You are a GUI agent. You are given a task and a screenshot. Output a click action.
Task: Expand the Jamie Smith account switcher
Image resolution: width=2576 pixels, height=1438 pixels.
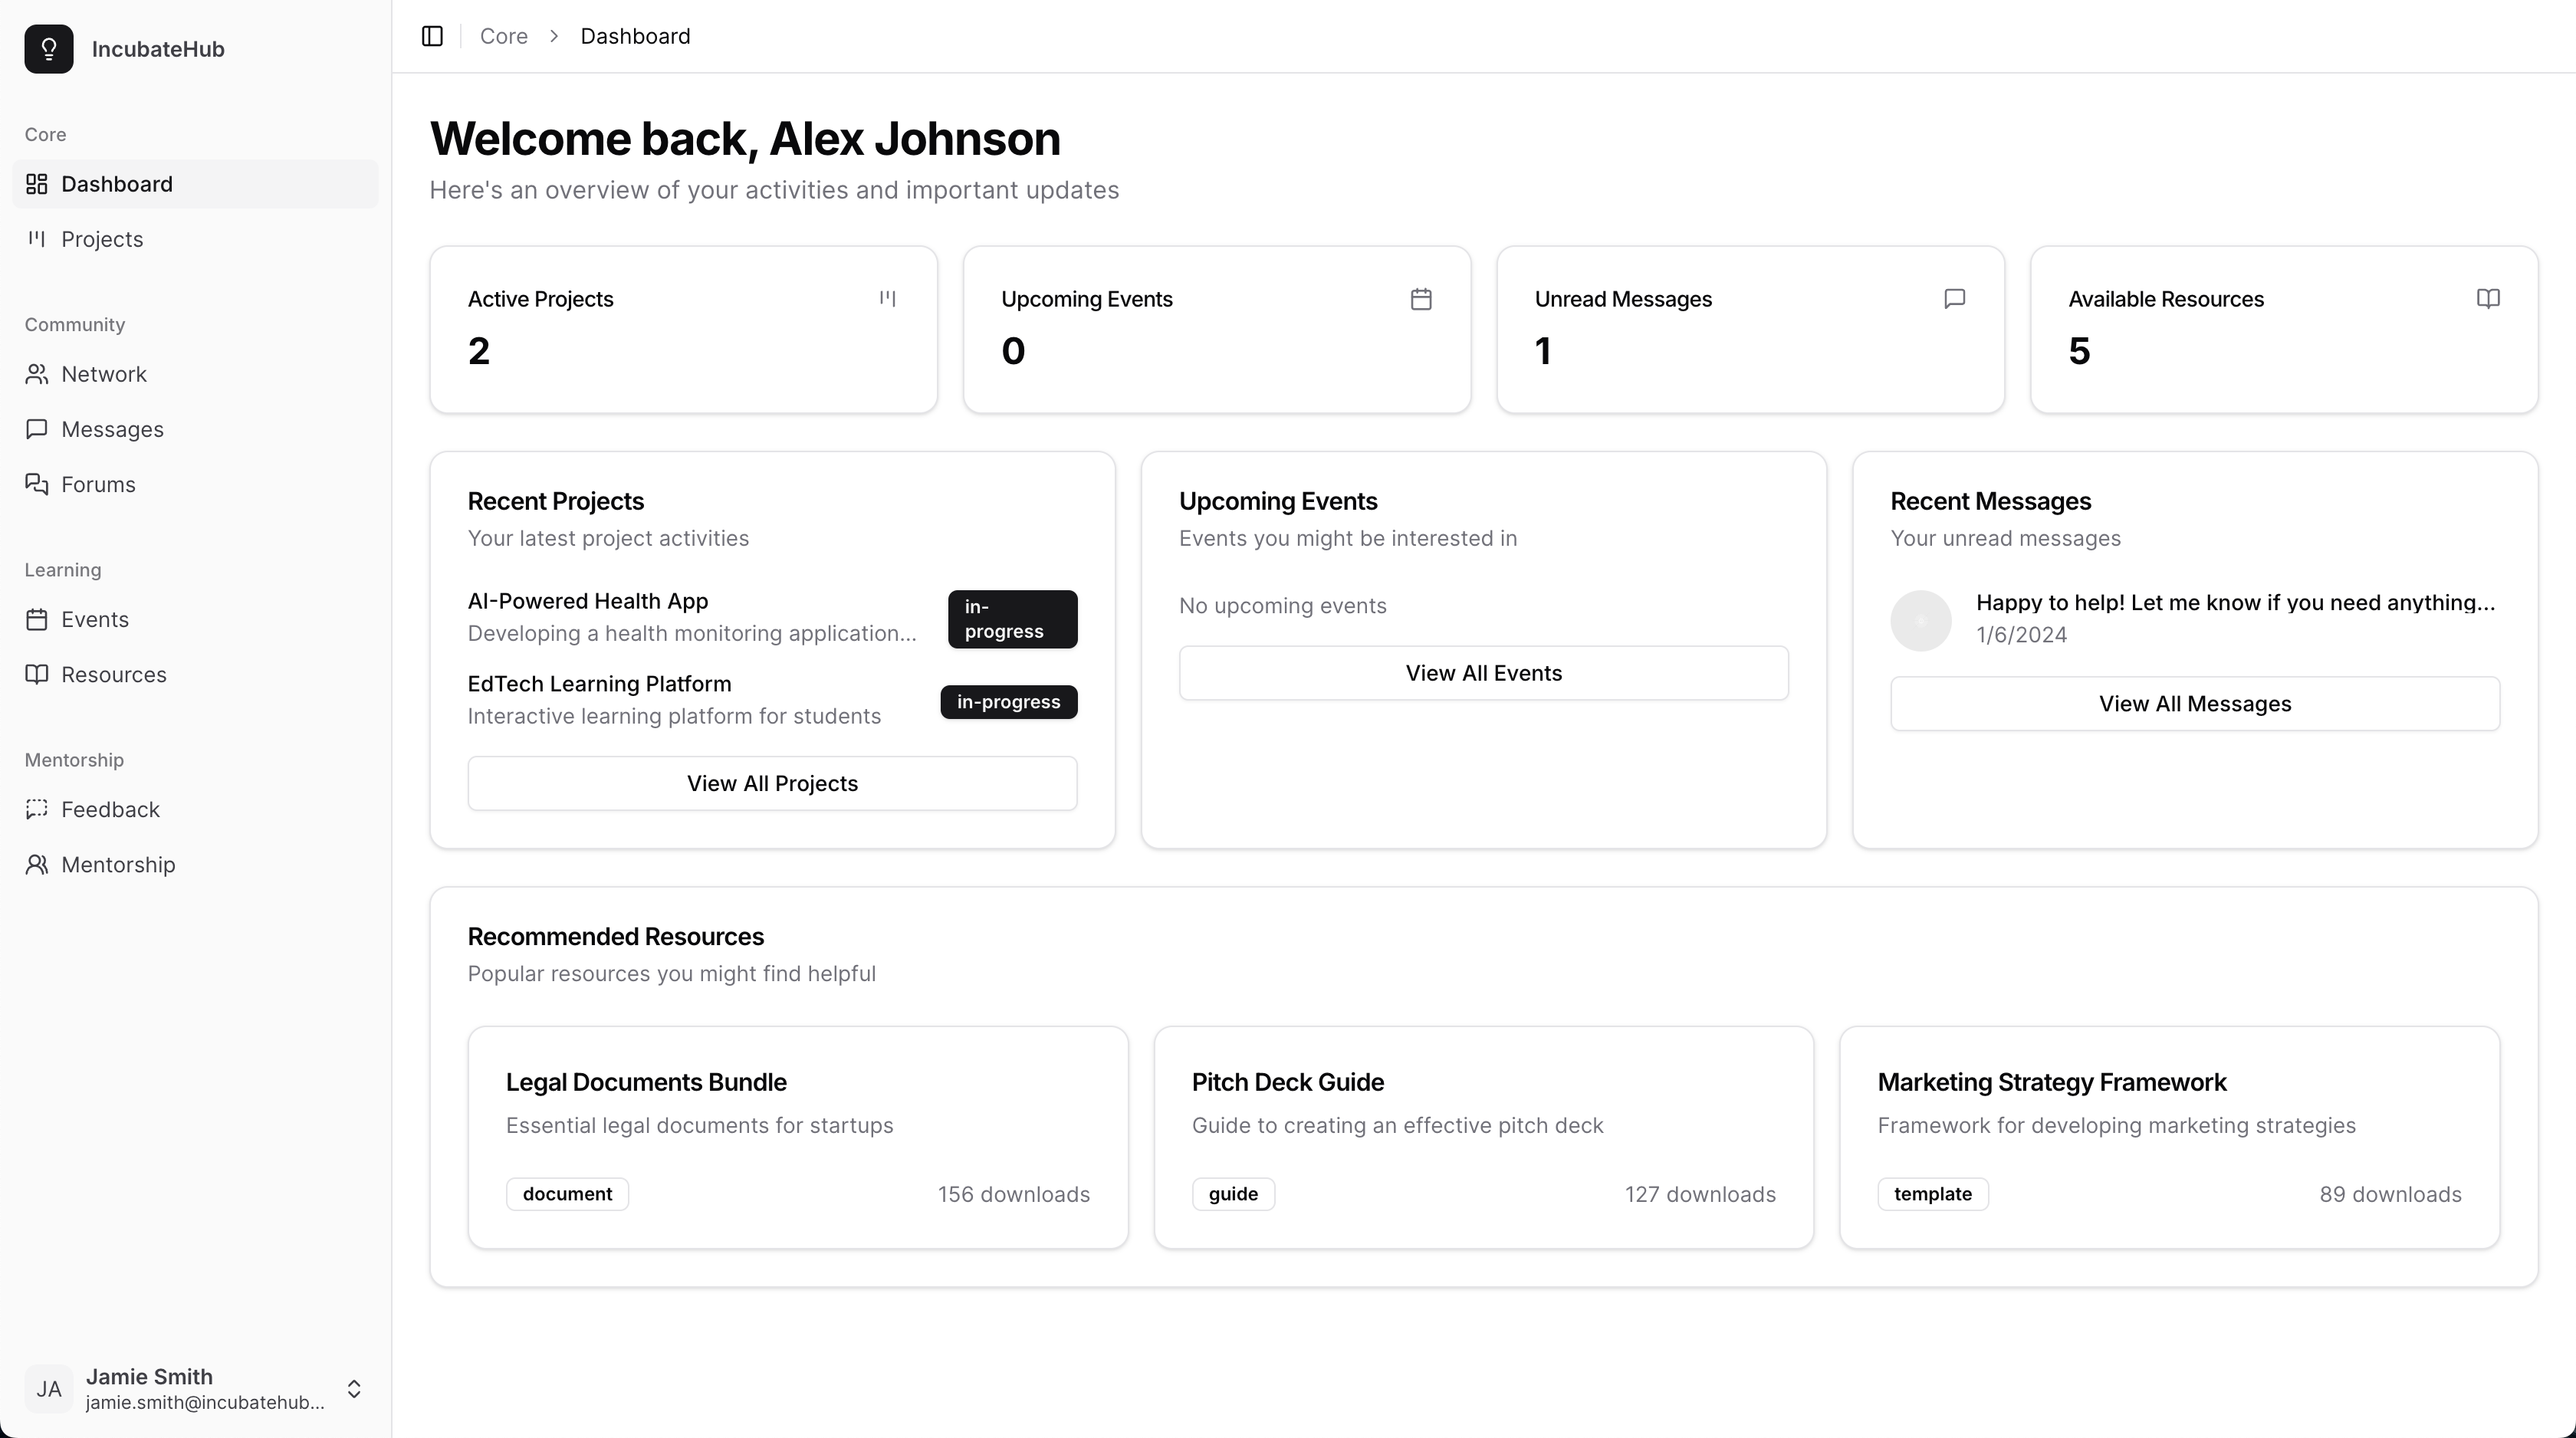tap(354, 1388)
